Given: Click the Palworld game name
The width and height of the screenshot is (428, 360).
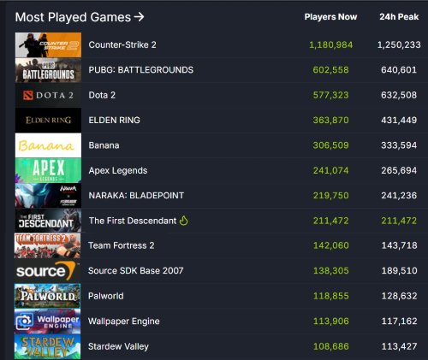Looking at the screenshot, I should [106, 296].
